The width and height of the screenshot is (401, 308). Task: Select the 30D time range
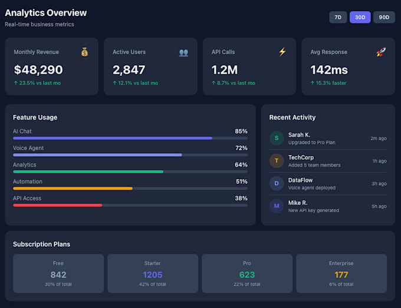[x=360, y=17]
